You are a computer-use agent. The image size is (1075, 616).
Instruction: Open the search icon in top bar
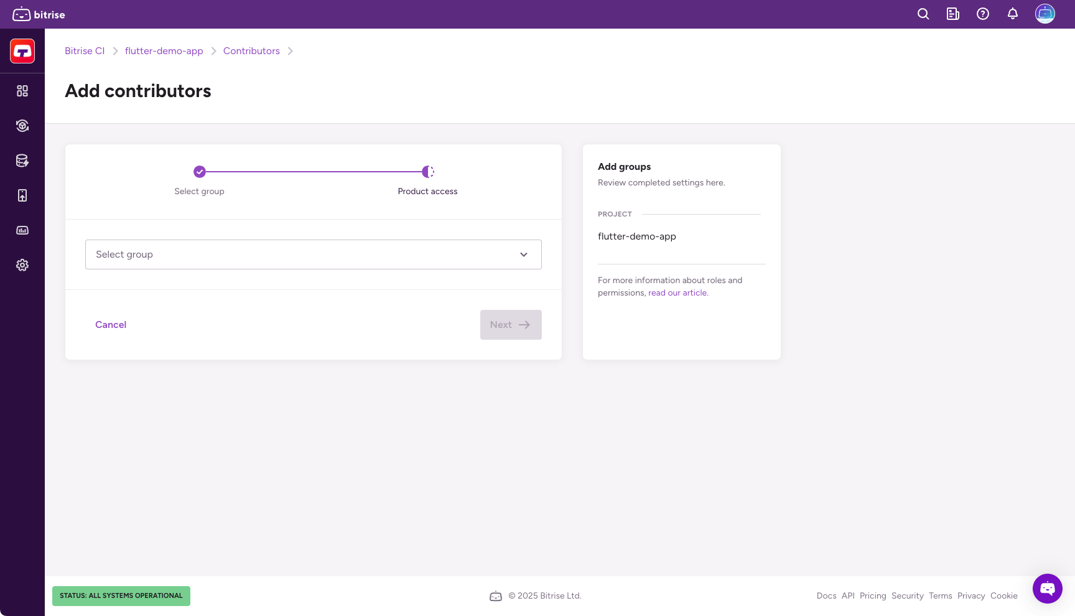(923, 14)
